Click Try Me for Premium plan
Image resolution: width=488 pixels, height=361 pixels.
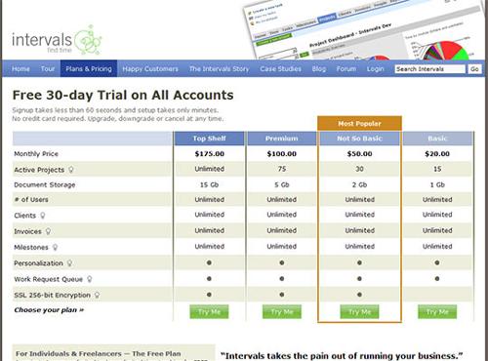[282, 311]
